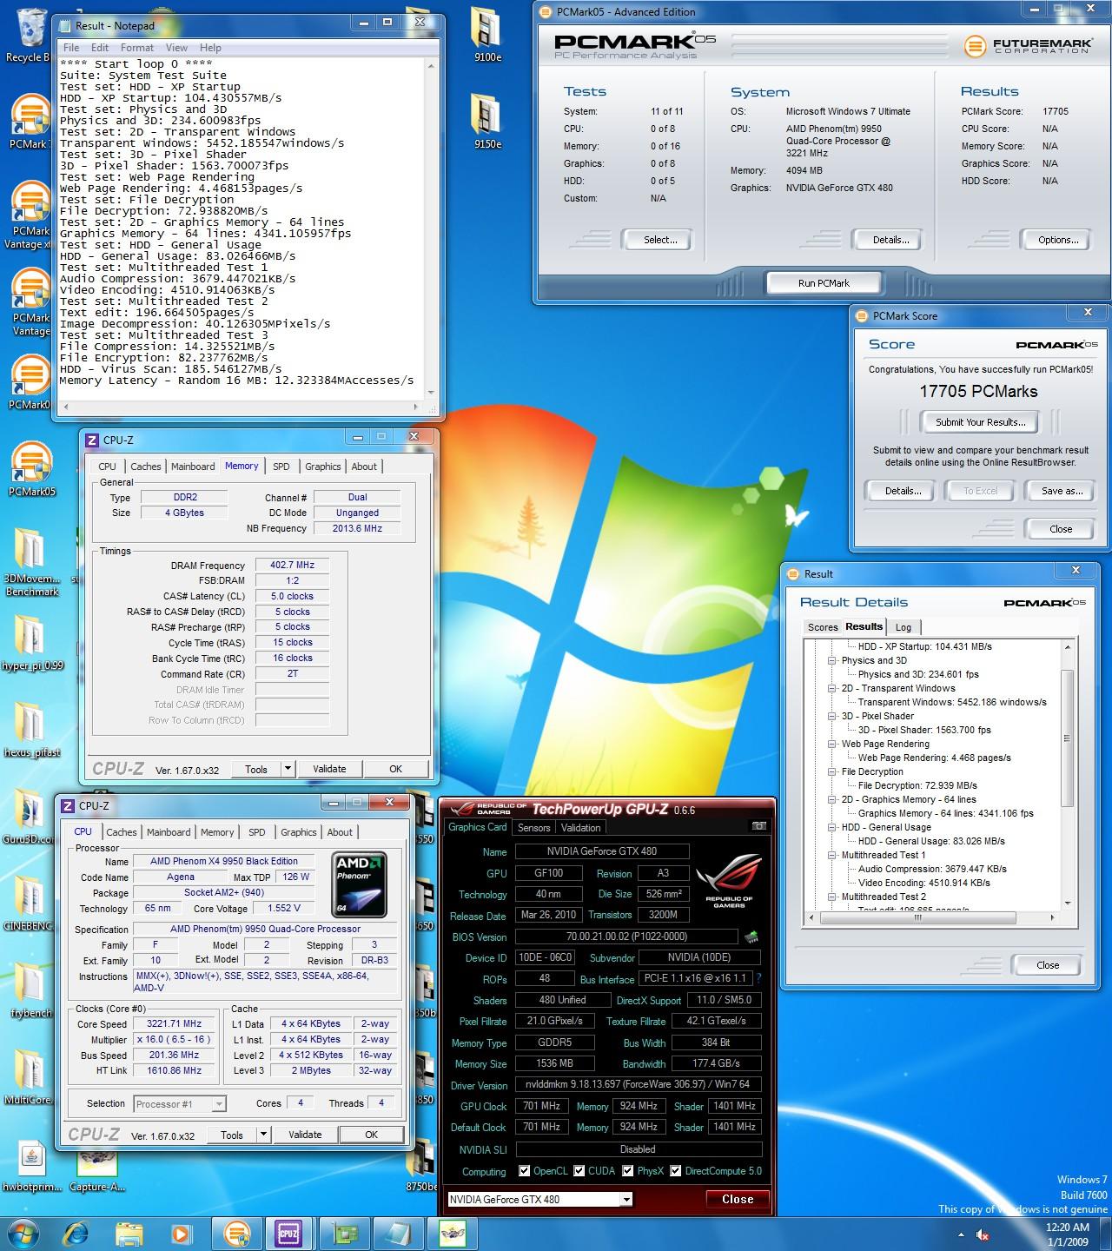Image resolution: width=1112 pixels, height=1251 pixels.
Task: Click the muted volume tray icon
Action: [983, 1234]
